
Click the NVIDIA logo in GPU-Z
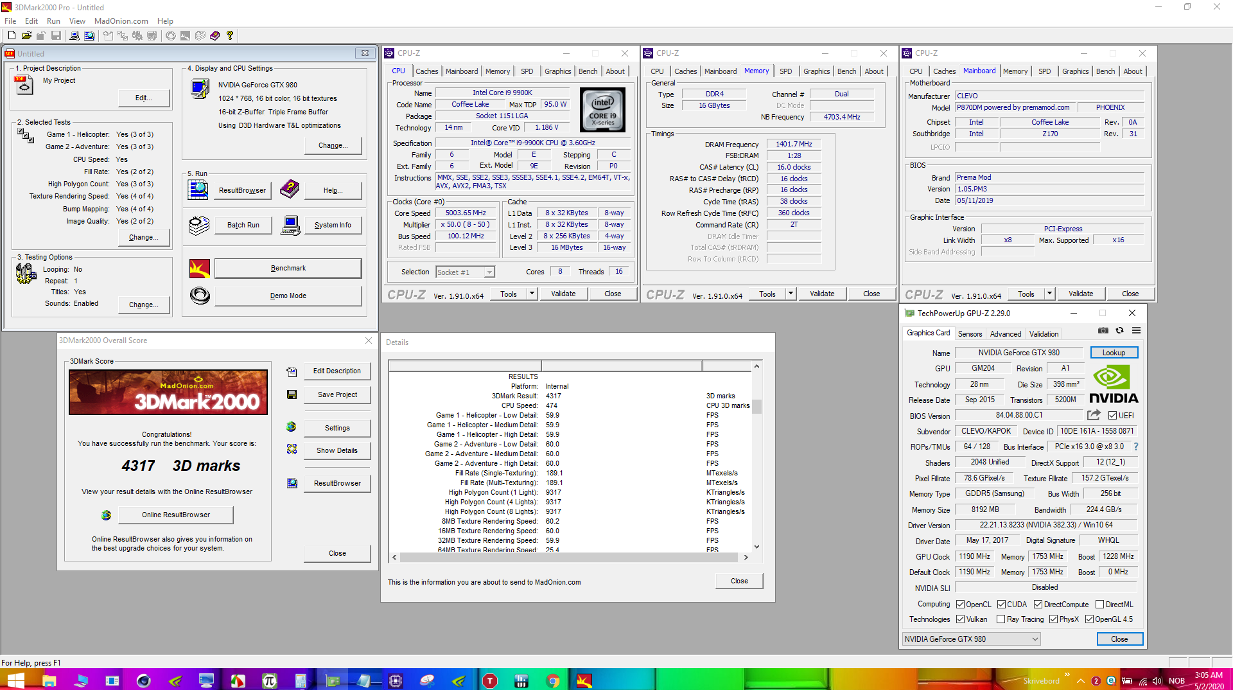pos(1114,384)
